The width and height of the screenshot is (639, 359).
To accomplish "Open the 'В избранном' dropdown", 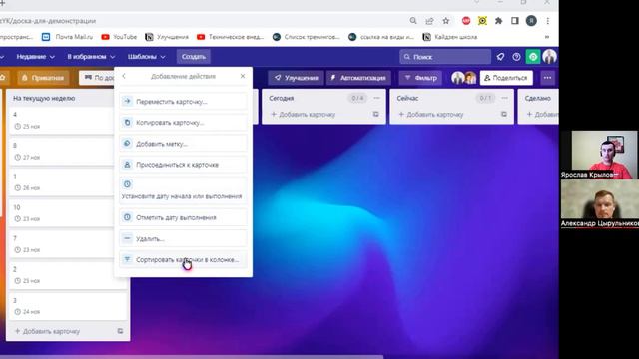I will click(91, 57).
